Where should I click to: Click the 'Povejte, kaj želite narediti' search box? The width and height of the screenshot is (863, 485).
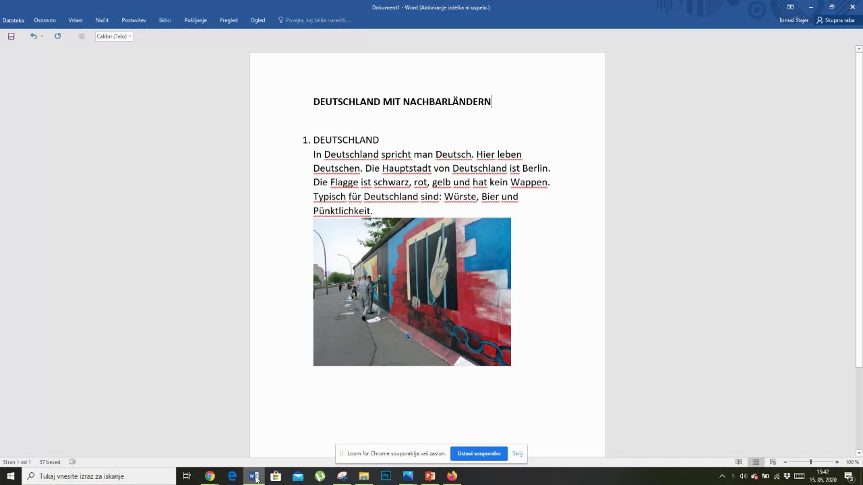tap(315, 20)
